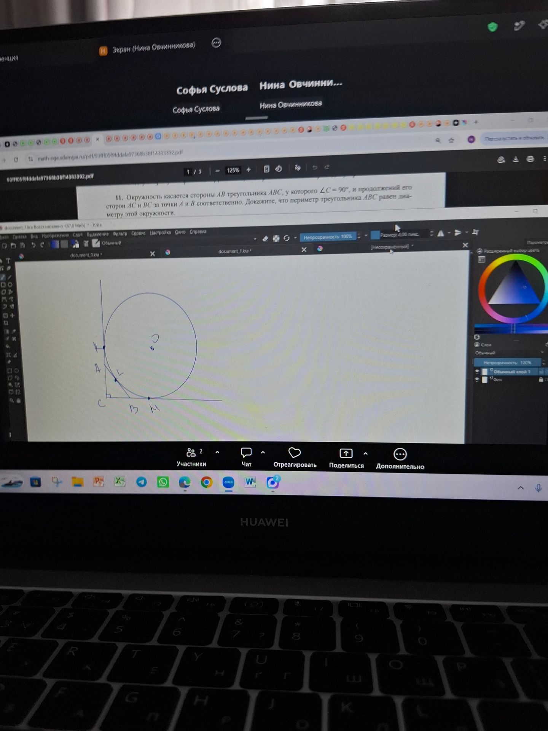548x731 pixels.
Task: Open the Изображение menu in Krita
Action: [x=55, y=235]
